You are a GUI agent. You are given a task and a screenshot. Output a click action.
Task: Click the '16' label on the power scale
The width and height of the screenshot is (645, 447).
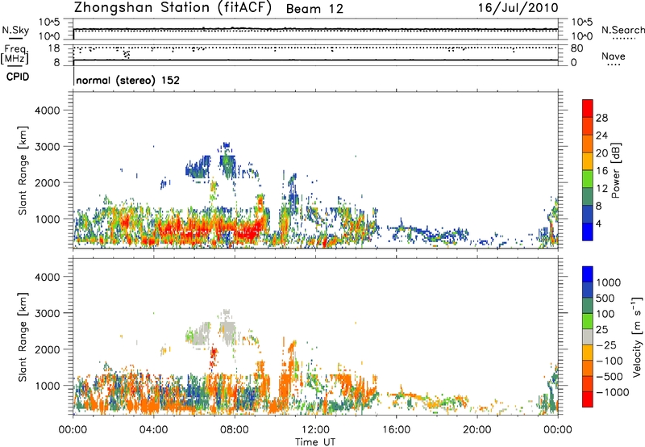coord(601,171)
